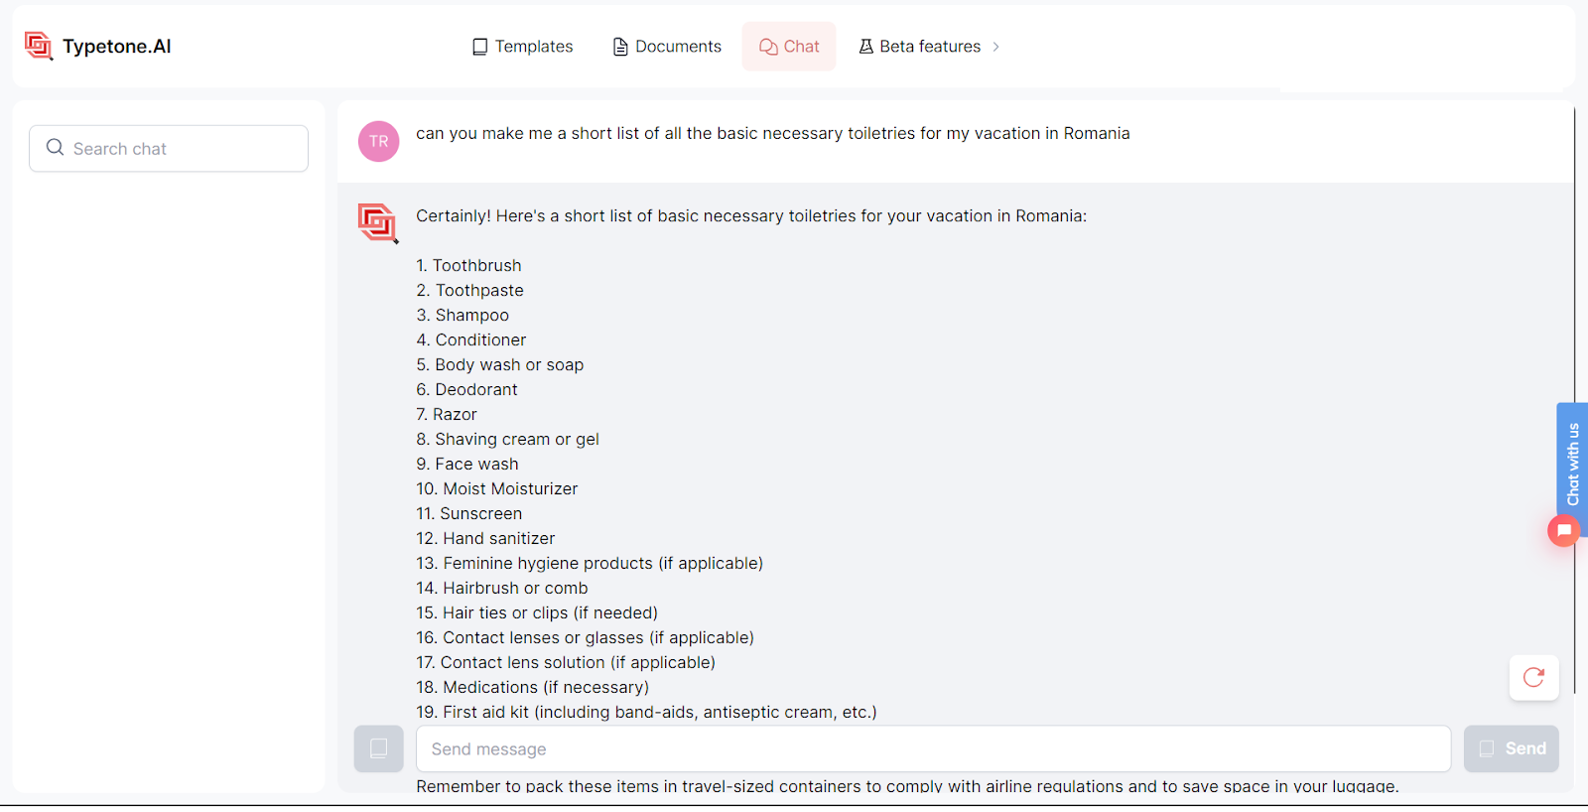Click the Send message input field
1588x812 pixels.
tap(933, 748)
